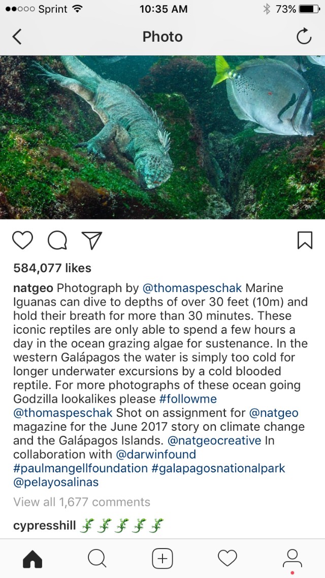Tap the refresh icon in header
Image resolution: width=325 pixels, height=578 pixels.
click(304, 37)
